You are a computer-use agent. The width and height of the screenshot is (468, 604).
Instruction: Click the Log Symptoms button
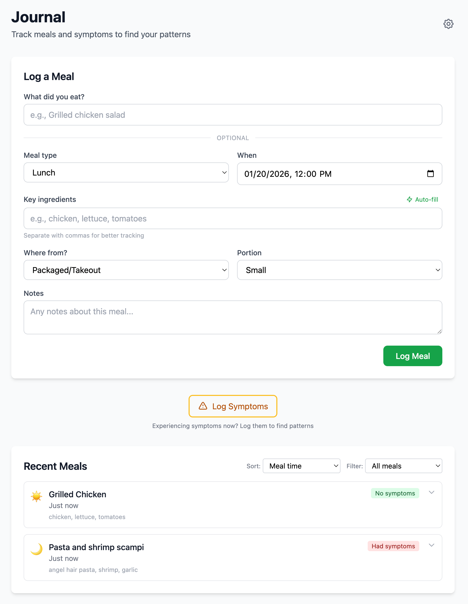pos(233,406)
